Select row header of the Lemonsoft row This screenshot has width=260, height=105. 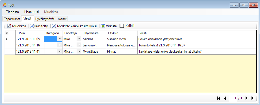pos(10,45)
